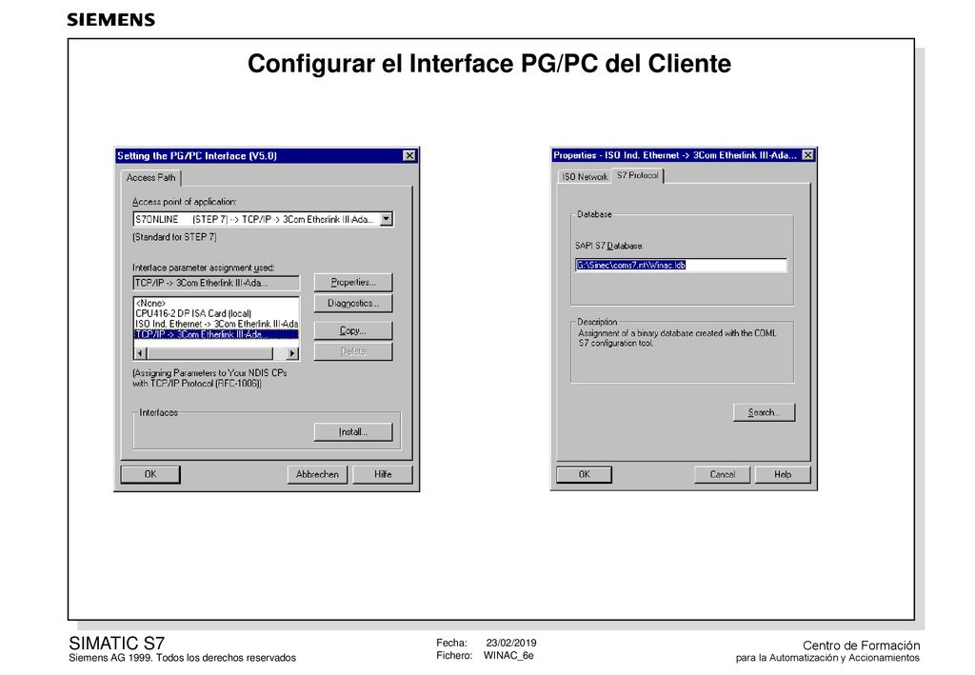
Task: Close the Setting the PG/PC Interface dialog
Action: tap(409, 155)
